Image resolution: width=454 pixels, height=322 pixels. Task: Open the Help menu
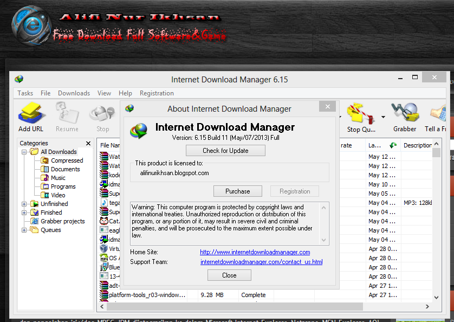(x=125, y=93)
